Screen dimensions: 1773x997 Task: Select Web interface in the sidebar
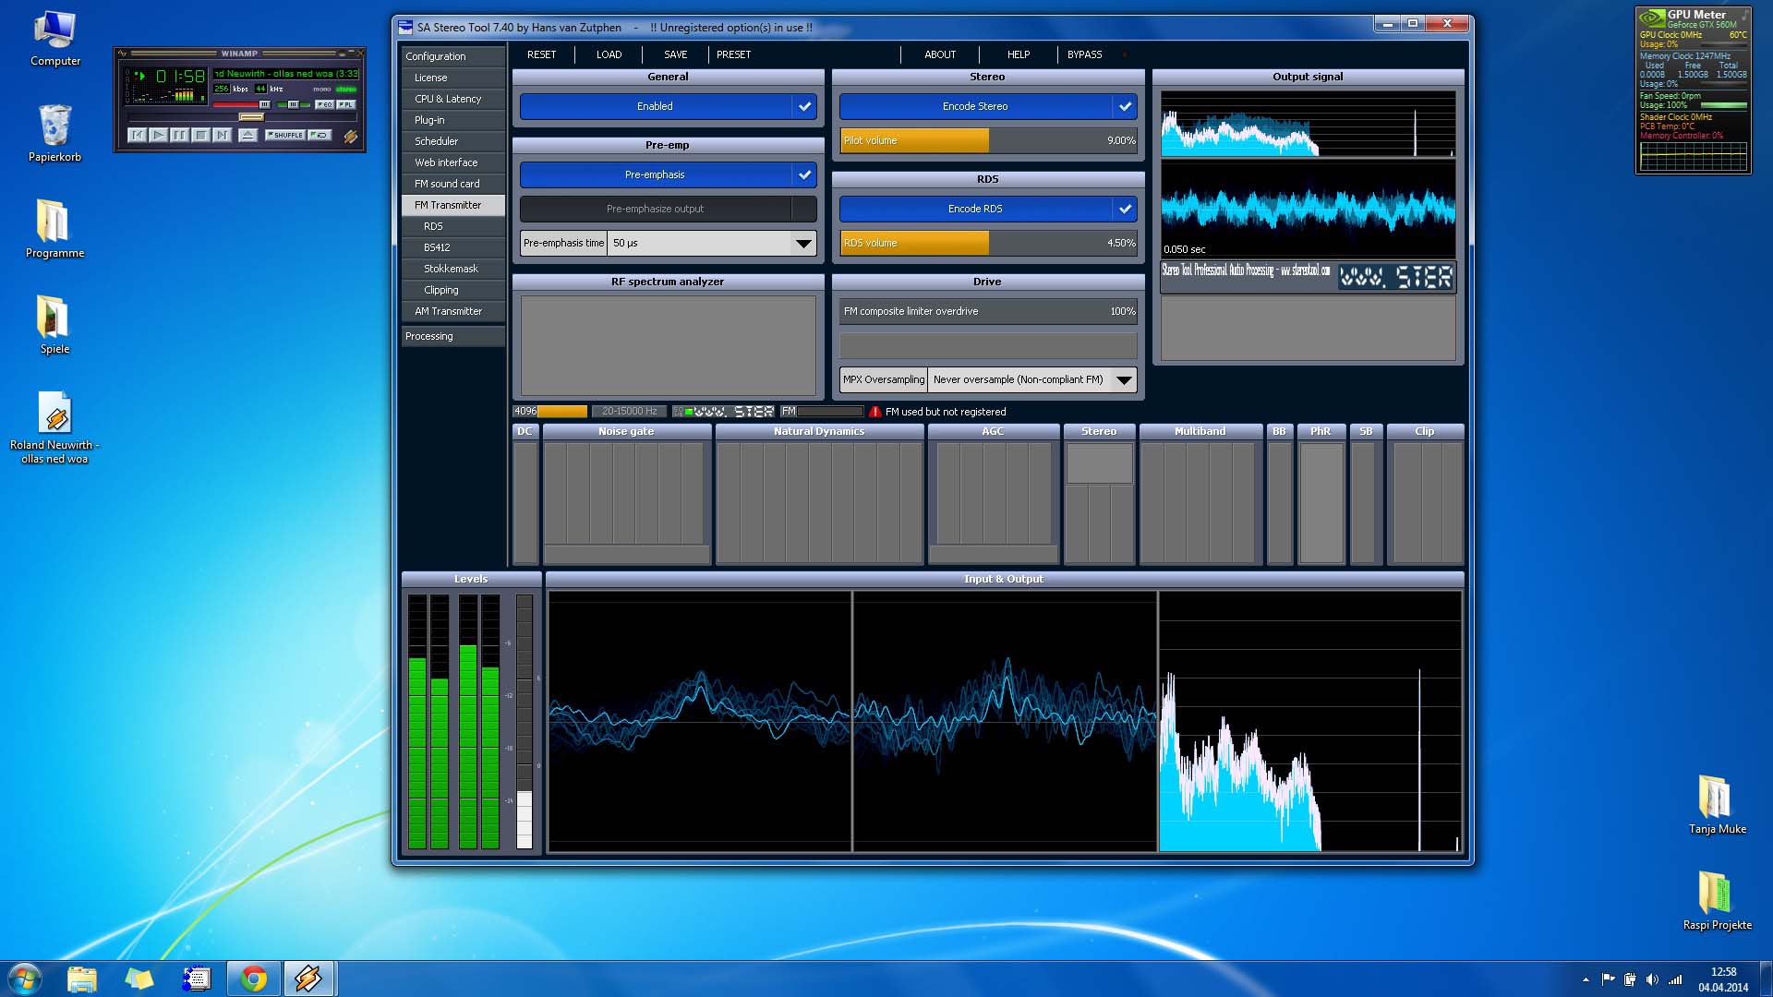click(x=453, y=162)
